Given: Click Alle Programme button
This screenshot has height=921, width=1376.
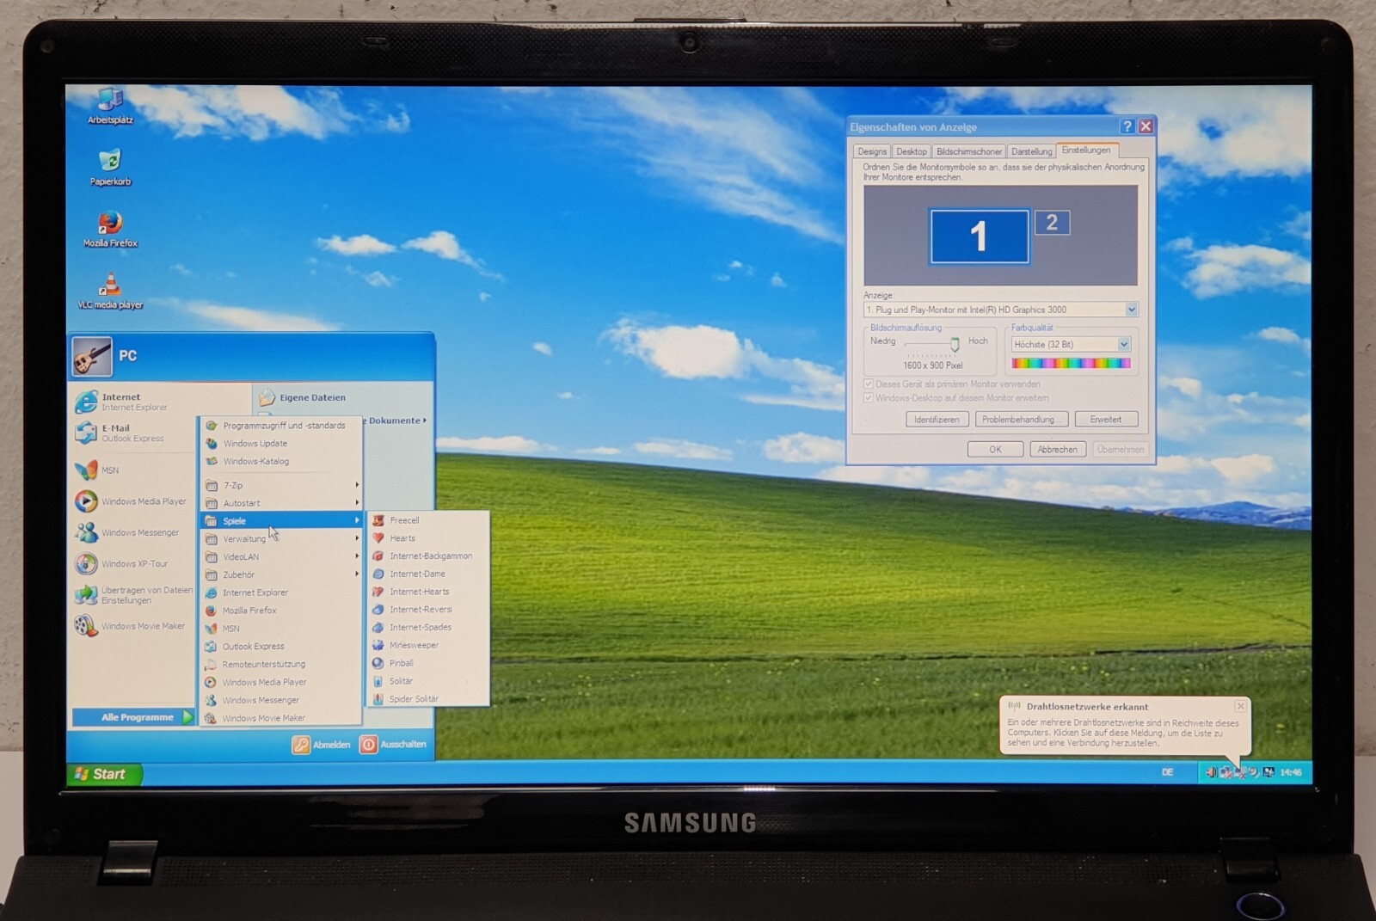Looking at the screenshot, I should pos(134,717).
